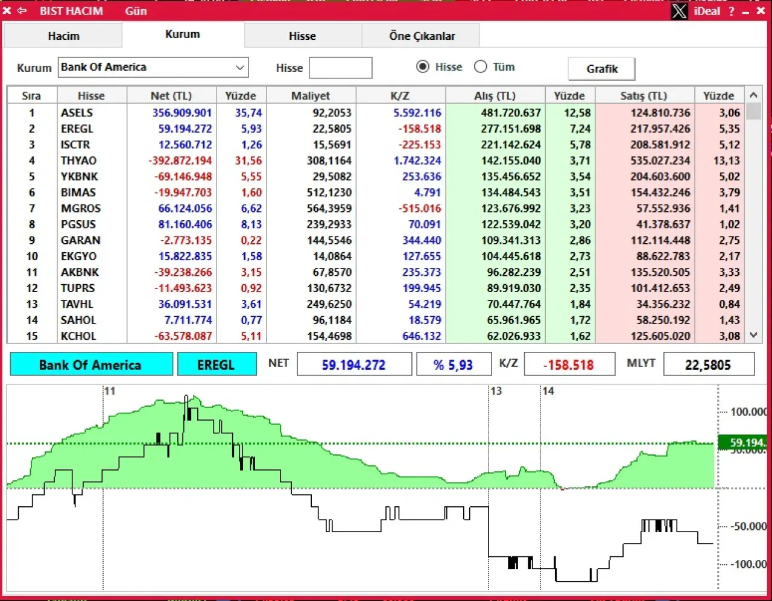This screenshot has height=601, width=772.
Task: Select the ASELS row
Action: coord(376,113)
